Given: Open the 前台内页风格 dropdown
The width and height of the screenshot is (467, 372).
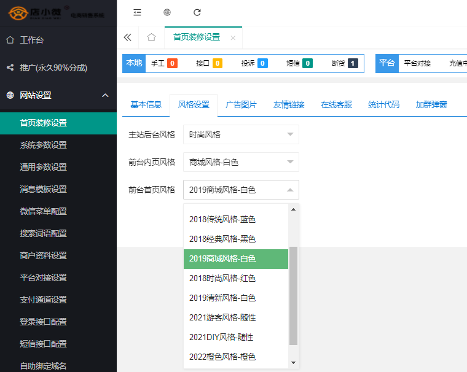Looking at the screenshot, I should click(x=241, y=162).
